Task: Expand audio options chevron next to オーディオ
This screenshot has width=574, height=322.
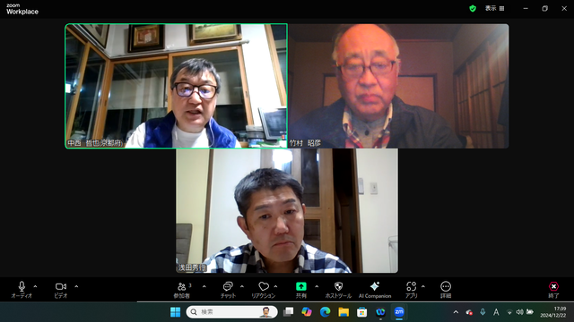Action: pos(35,286)
